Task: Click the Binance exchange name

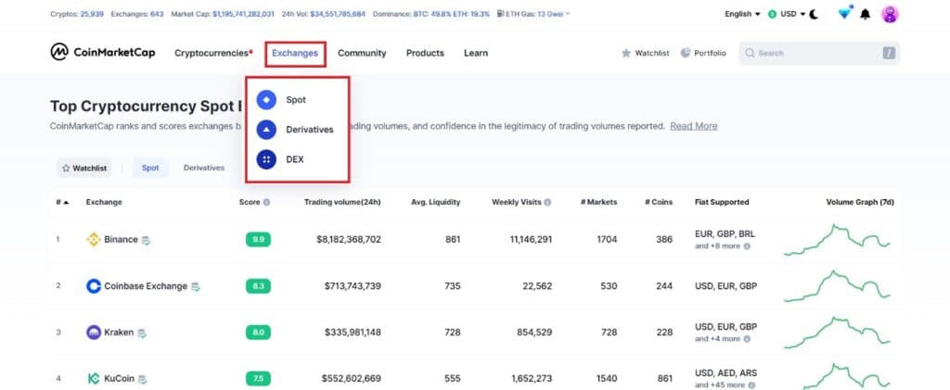Action: coord(121,239)
